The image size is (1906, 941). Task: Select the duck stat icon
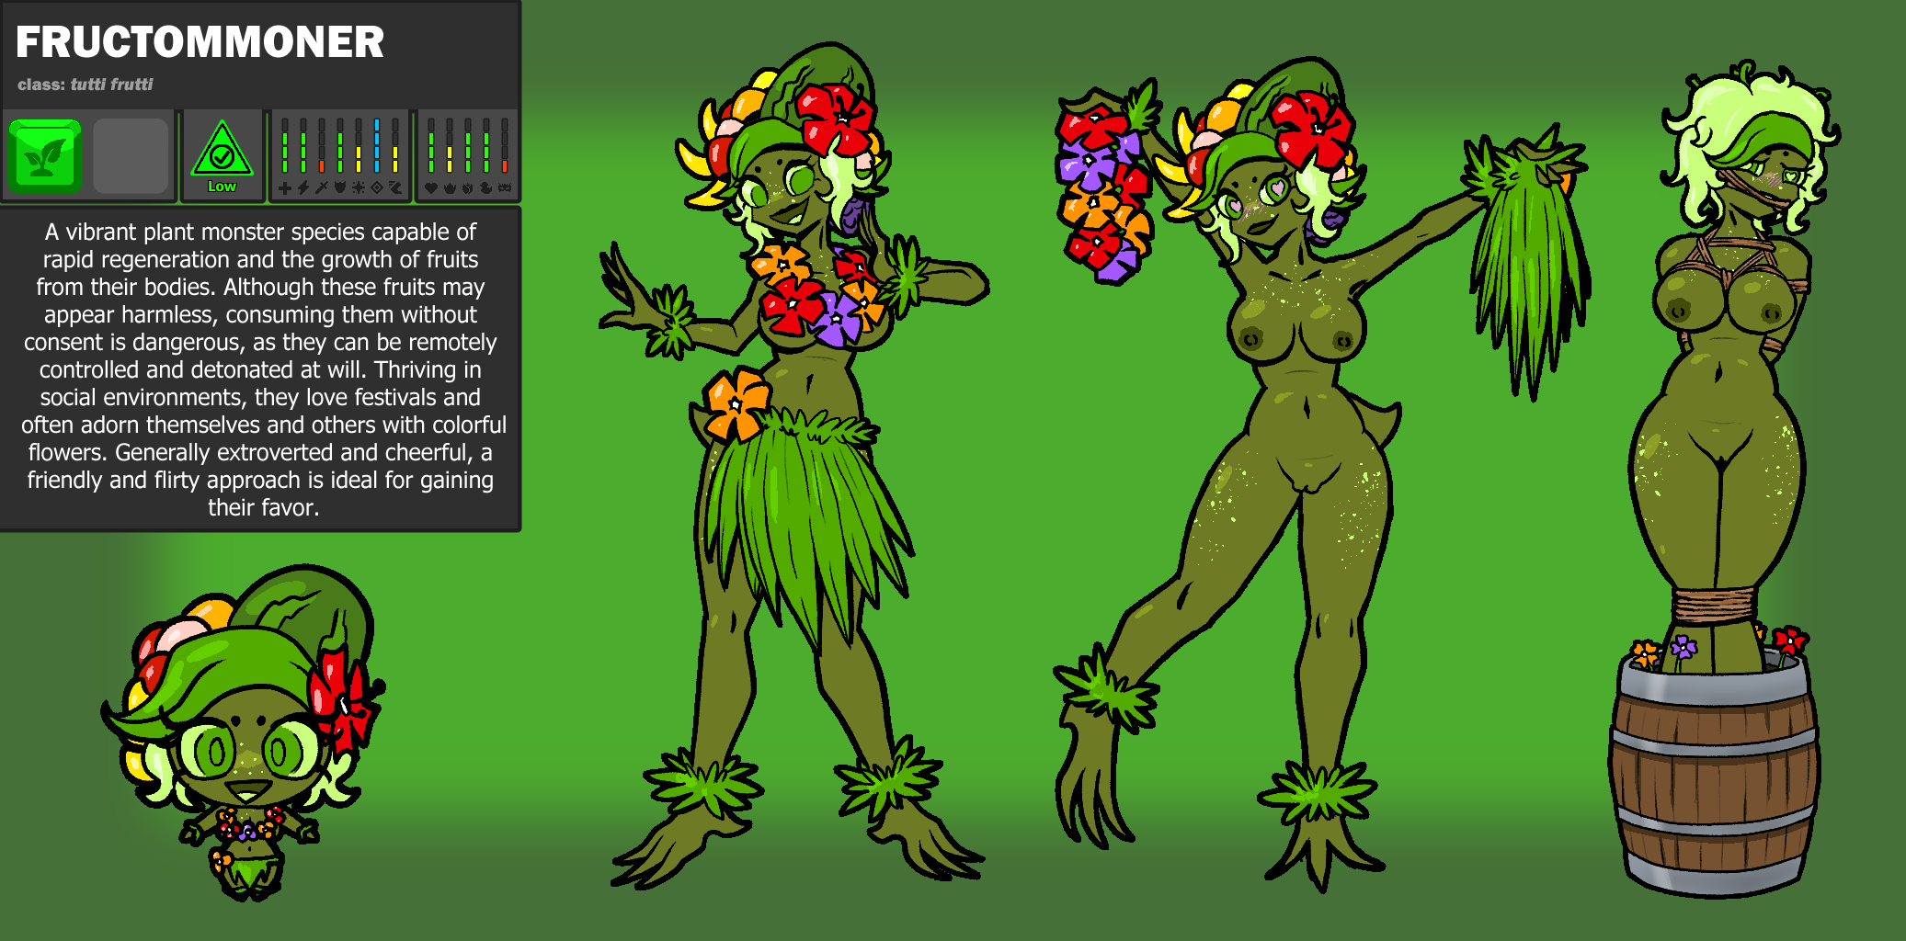point(486,188)
